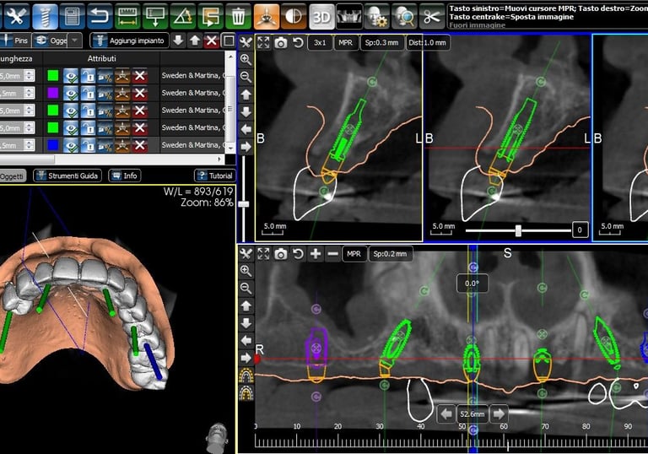Image resolution: width=648 pixels, height=454 pixels.
Task: Select the implant screw tool in the top toolbar
Action: tap(45, 16)
